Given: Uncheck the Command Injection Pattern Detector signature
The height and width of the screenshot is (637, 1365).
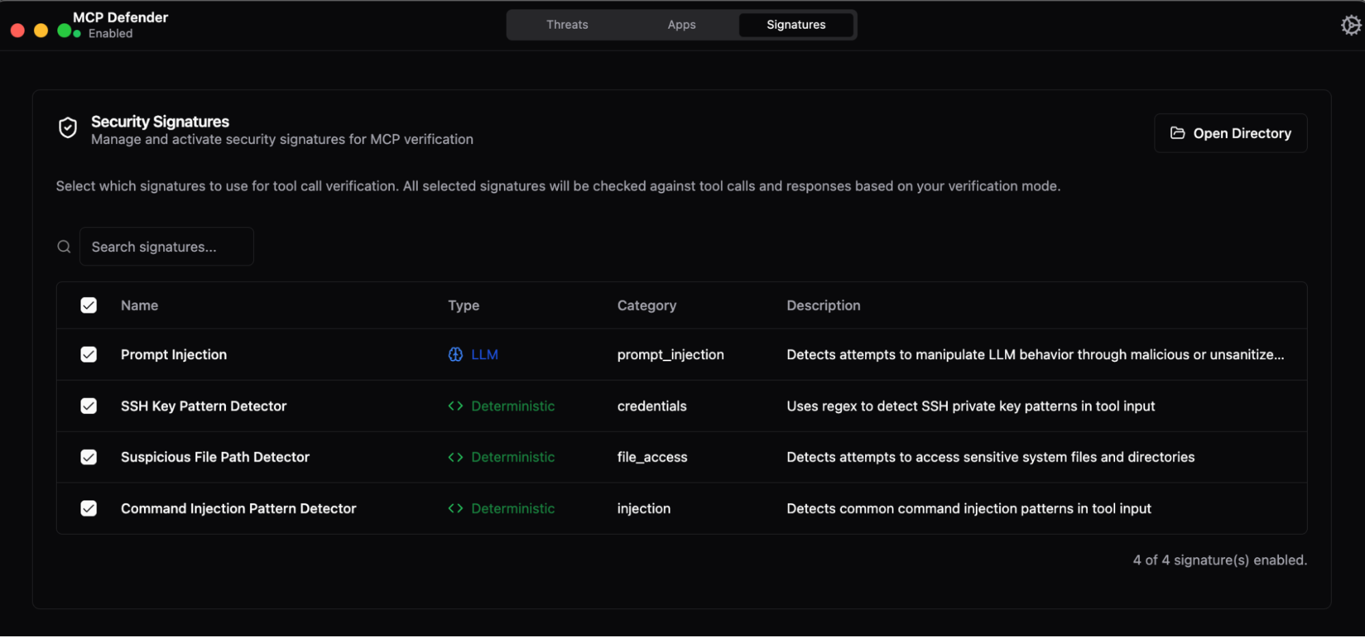Looking at the screenshot, I should 88,508.
